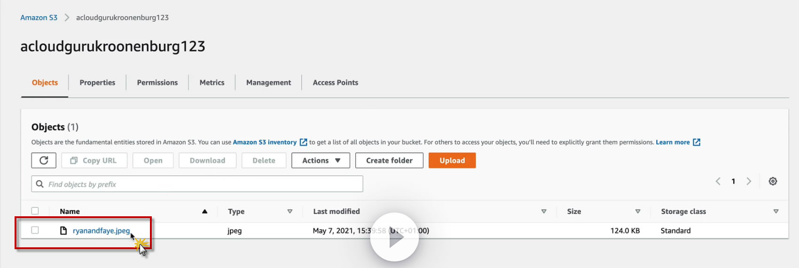Sort by Storage class column arrow

(776, 212)
